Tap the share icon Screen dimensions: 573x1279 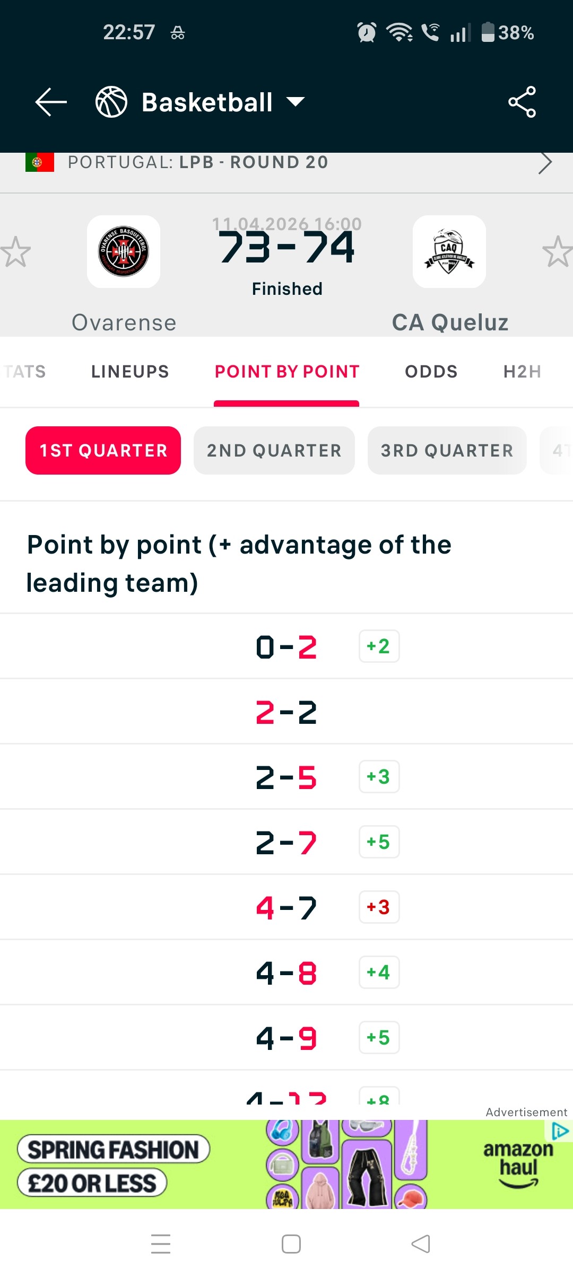(x=522, y=102)
